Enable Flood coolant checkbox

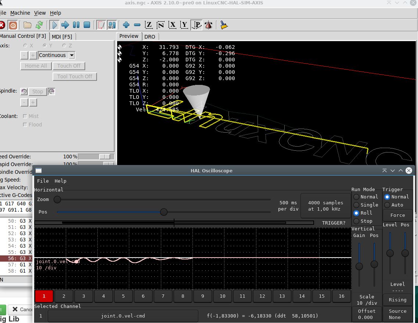(25, 125)
